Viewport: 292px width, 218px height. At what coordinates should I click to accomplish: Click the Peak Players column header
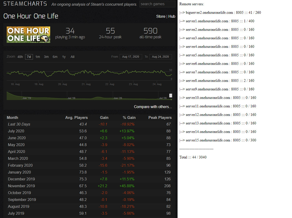(x=160, y=117)
